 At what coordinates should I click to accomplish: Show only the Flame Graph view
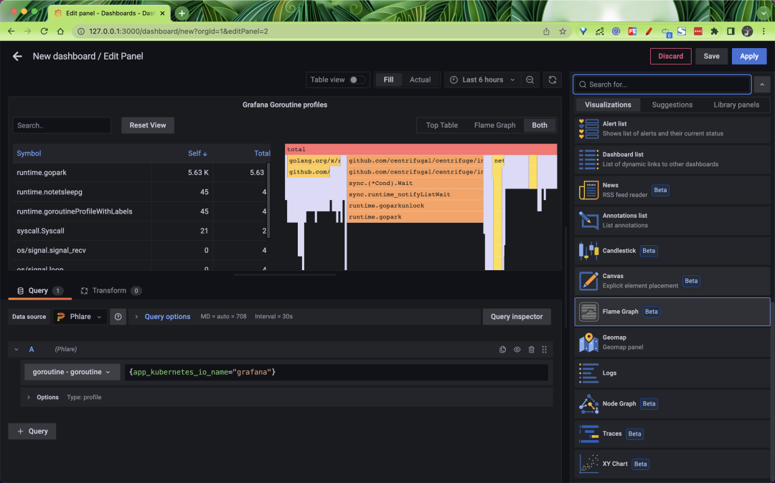pyautogui.click(x=494, y=125)
